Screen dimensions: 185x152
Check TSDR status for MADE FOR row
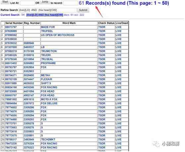102,27
